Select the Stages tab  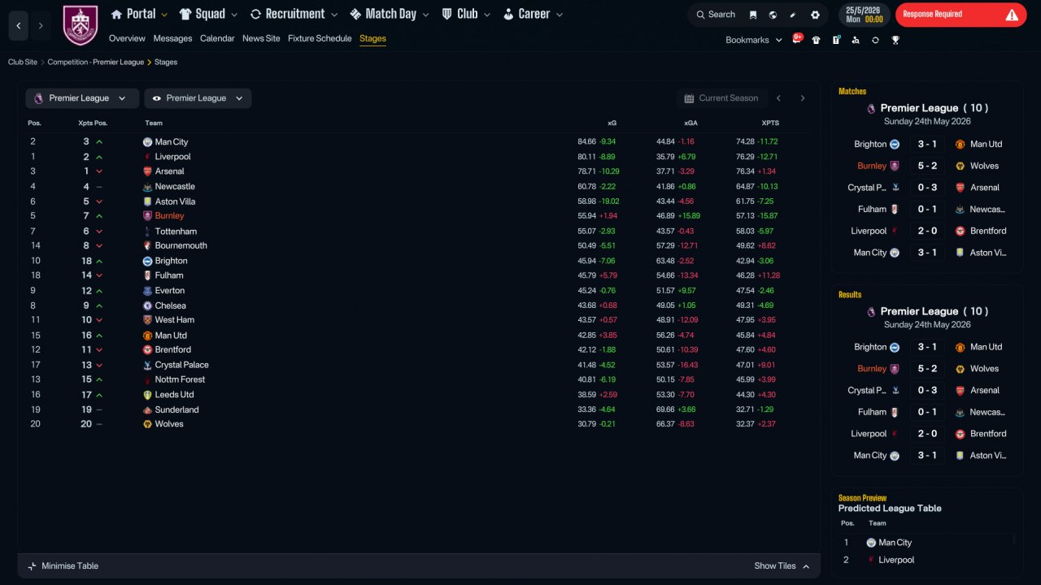point(372,38)
